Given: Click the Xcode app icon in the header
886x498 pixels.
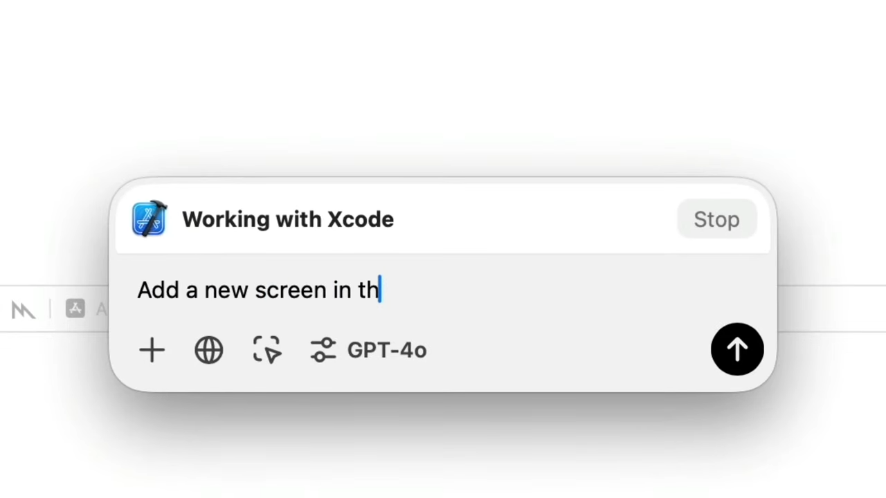Looking at the screenshot, I should point(150,219).
